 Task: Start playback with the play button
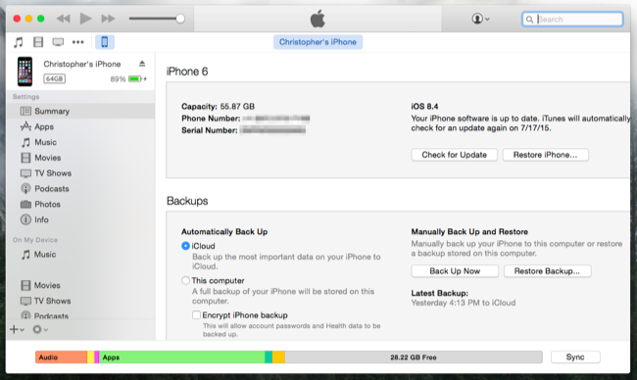(85, 19)
